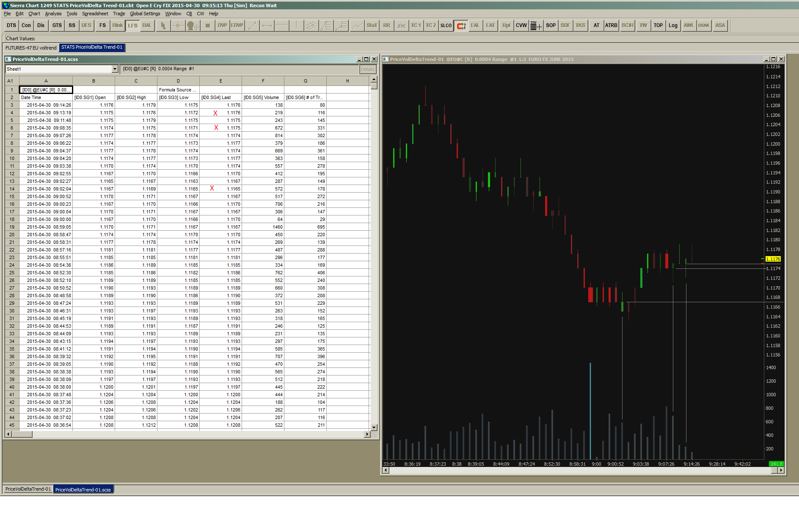This screenshot has height=508, width=799.
Task: Click the CVW toolbar button
Action: coord(521,25)
